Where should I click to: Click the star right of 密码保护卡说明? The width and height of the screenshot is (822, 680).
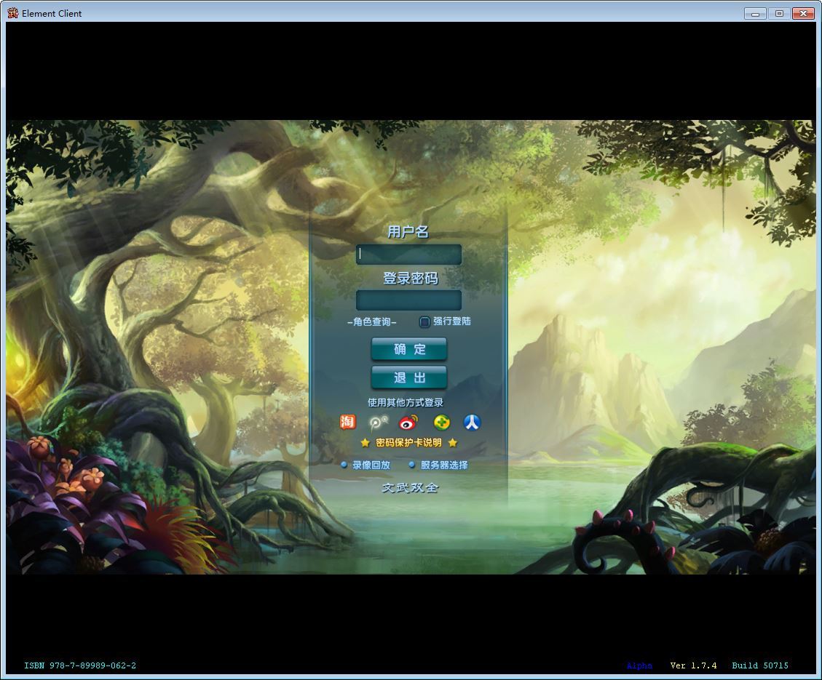[453, 443]
